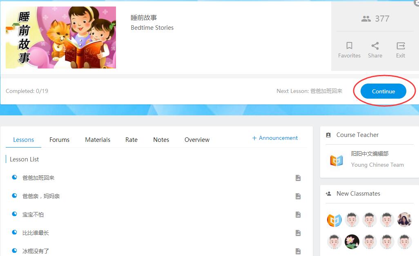Viewport: 419px width, 256px height.
Task: Open the Materials tab
Action: [98, 140]
